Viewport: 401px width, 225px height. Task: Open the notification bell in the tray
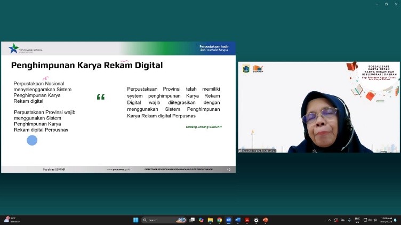(395, 220)
